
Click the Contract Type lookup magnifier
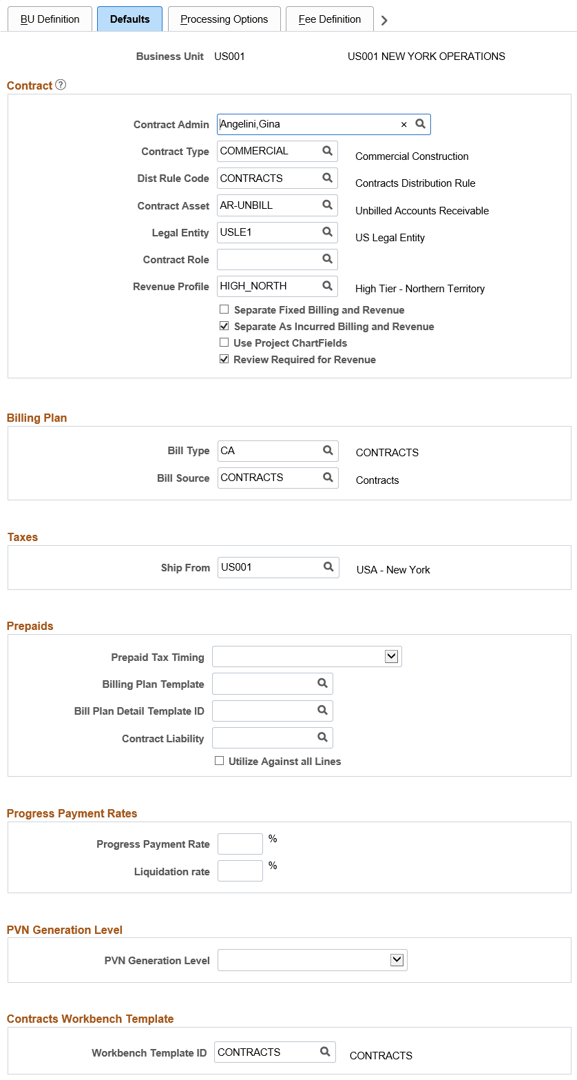point(327,151)
